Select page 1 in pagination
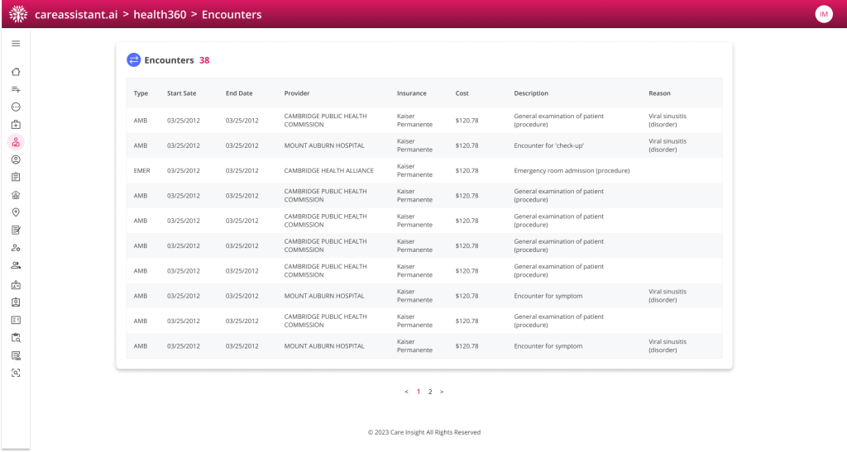The image size is (847, 452). click(419, 392)
